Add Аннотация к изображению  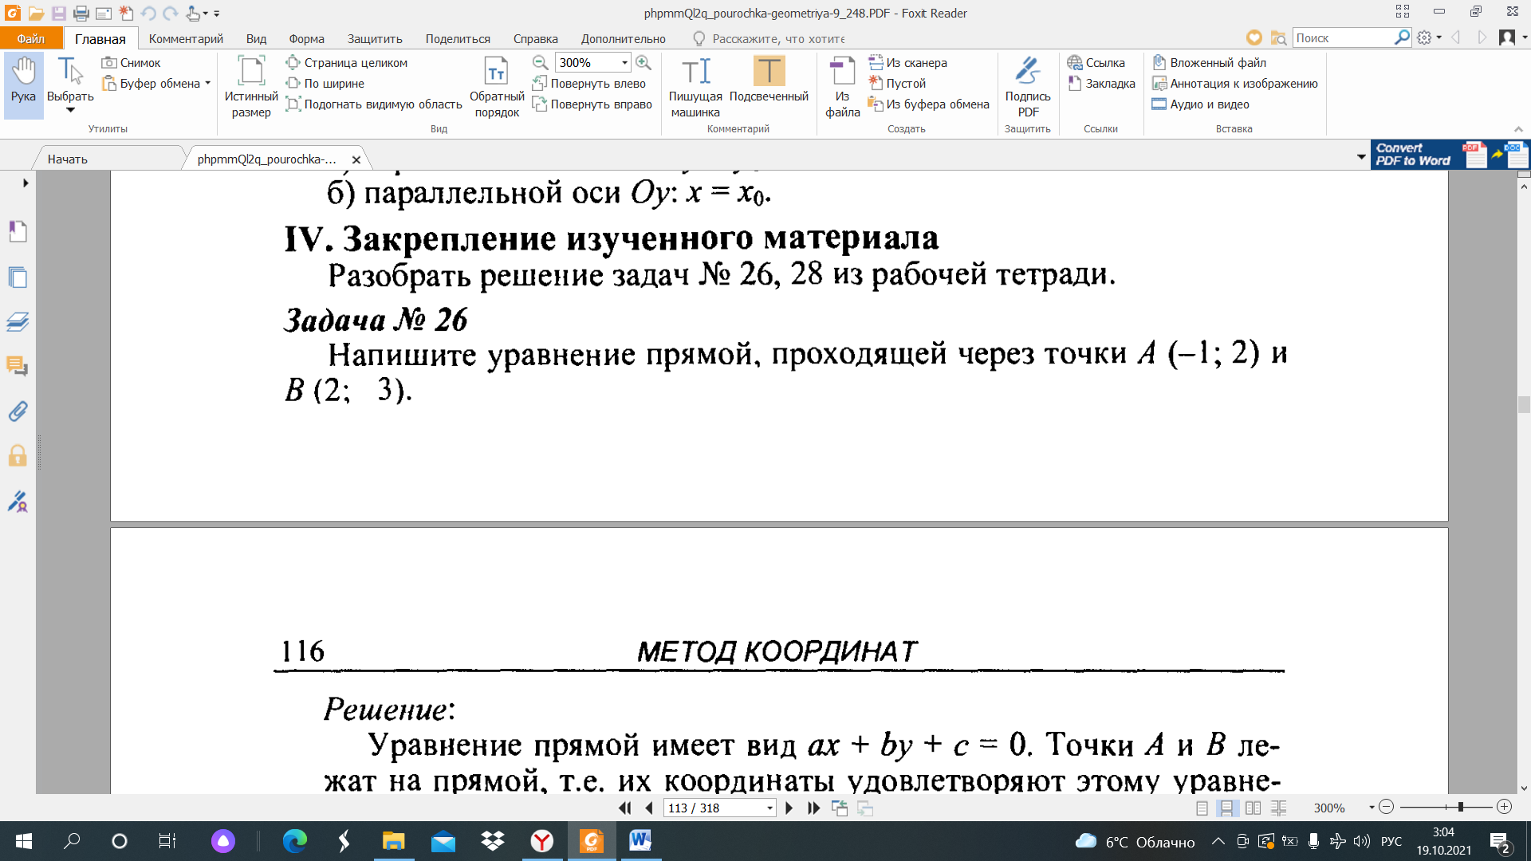(1235, 83)
